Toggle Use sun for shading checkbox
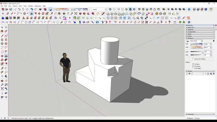The height and width of the screenshot is (122, 217). coord(193,59)
